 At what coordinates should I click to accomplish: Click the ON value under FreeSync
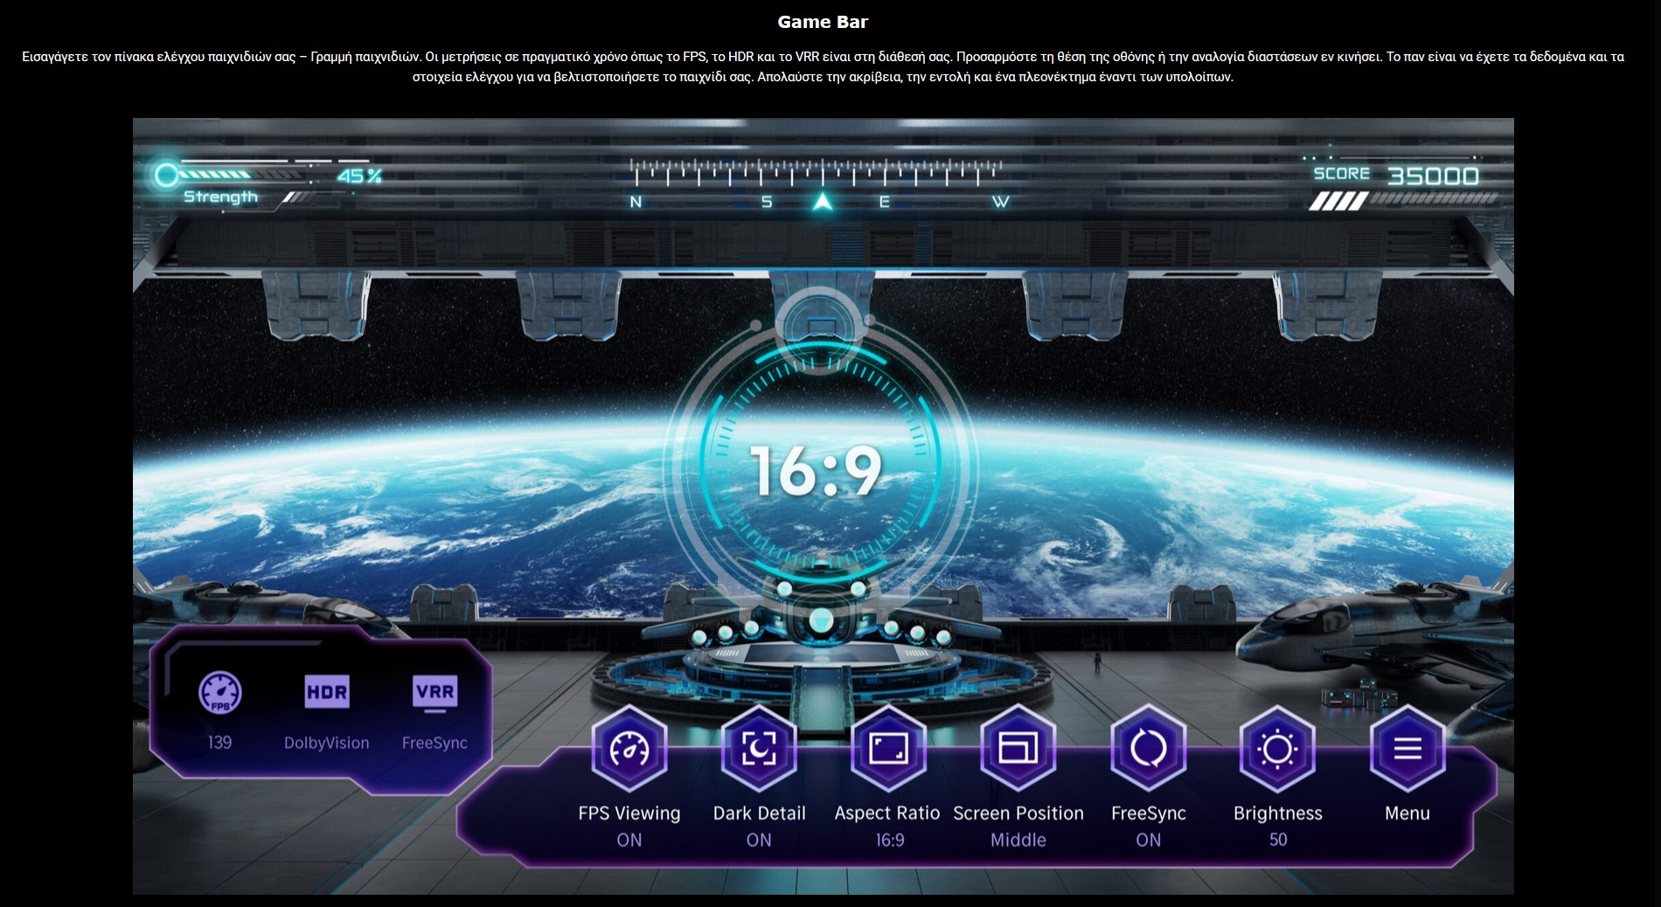click(x=1148, y=840)
